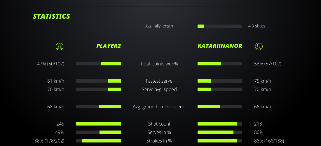Select the KATARIINANOR name heading
This screenshot has height=146, width=321.
coord(220,46)
